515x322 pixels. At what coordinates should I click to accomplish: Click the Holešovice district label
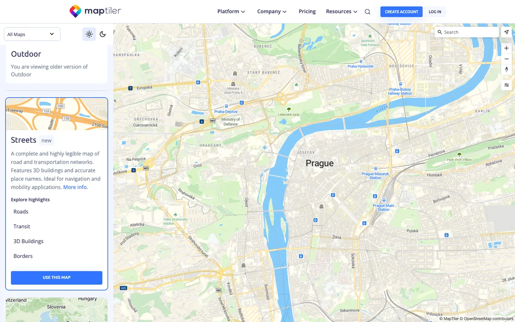coord(402,66)
